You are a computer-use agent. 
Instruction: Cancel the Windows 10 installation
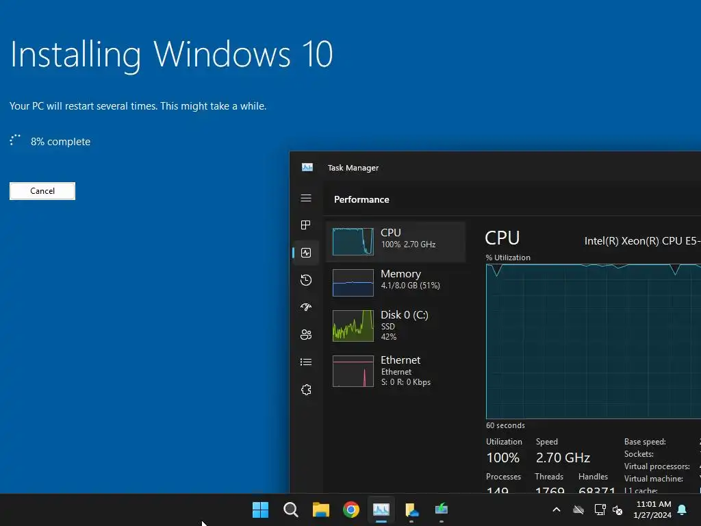(x=42, y=191)
